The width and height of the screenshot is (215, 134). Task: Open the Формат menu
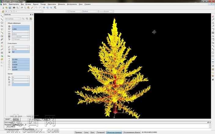coord(36,4)
